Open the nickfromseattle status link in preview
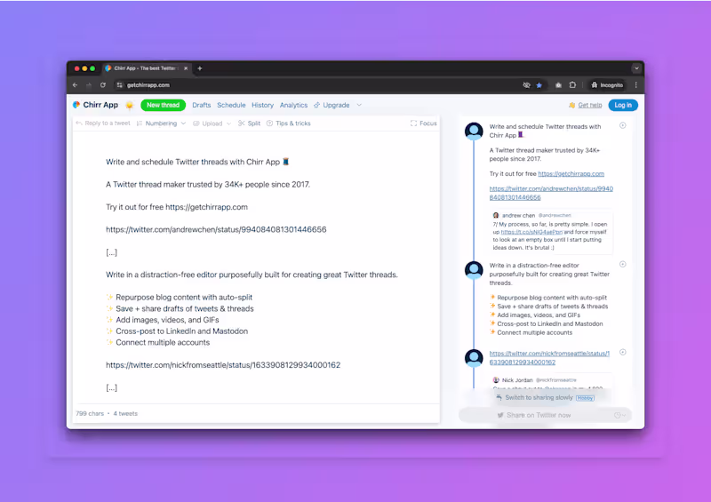 tap(549, 357)
